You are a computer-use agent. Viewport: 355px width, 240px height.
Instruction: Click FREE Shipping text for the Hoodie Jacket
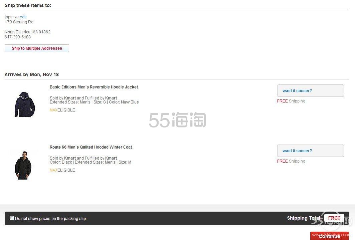[x=291, y=101]
